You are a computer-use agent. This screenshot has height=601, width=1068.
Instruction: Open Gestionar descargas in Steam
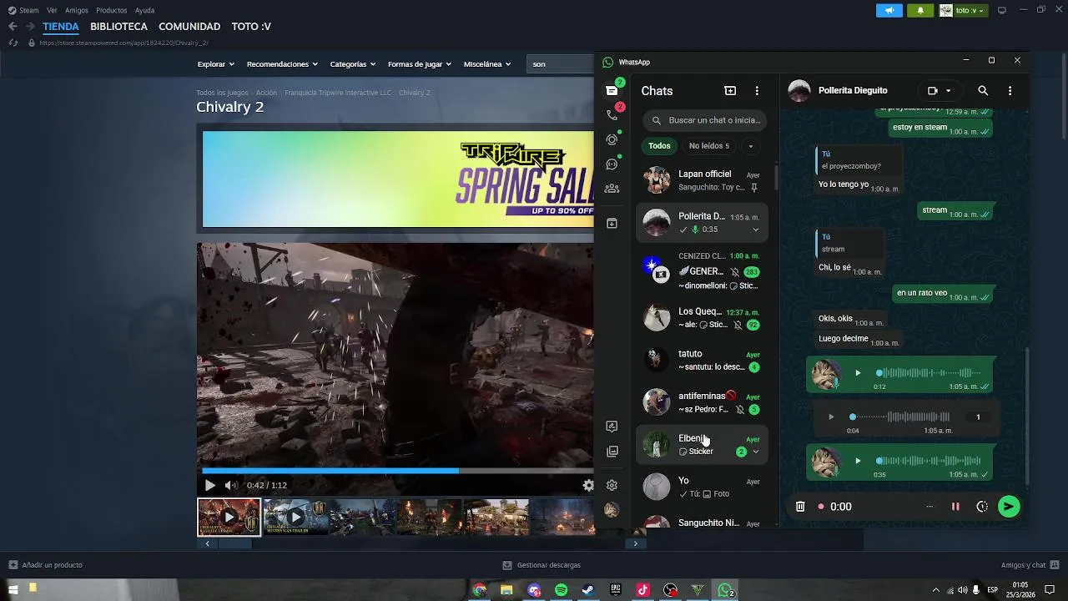point(542,565)
